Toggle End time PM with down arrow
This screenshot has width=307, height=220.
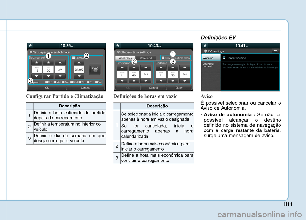(185, 81)
